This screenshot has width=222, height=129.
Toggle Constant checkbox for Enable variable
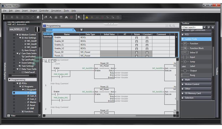point(147,38)
